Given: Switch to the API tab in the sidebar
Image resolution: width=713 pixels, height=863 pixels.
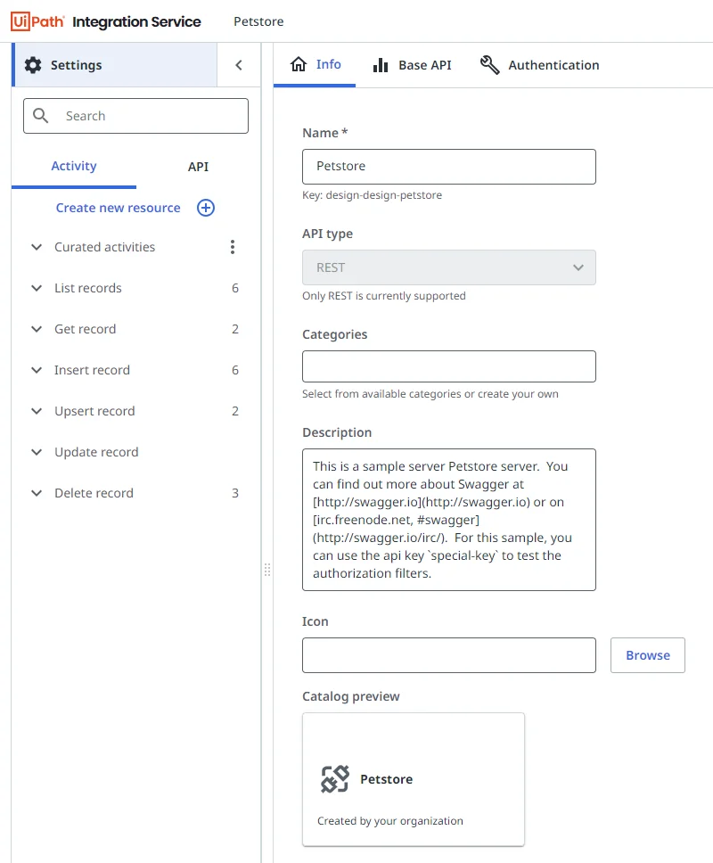Looking at the screenshot, I should point(198,167).
